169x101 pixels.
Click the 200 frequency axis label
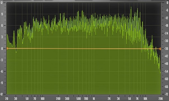pyautogui.click(x=58, y=99)
